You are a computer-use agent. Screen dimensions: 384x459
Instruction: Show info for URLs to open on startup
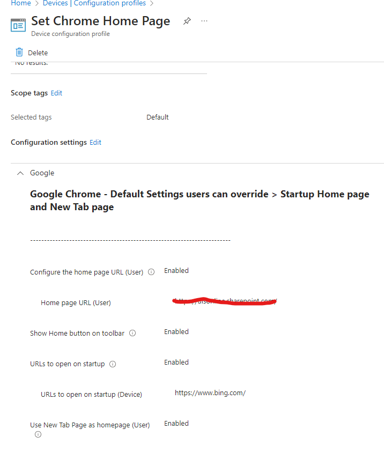(113, 364)
